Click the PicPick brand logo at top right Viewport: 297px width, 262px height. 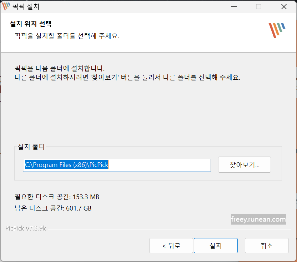pyautogui.click(x=277, y=31)
